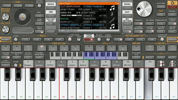Toggle the MIC. button
Screen dimensions: 178x100
tap(39, 16)
